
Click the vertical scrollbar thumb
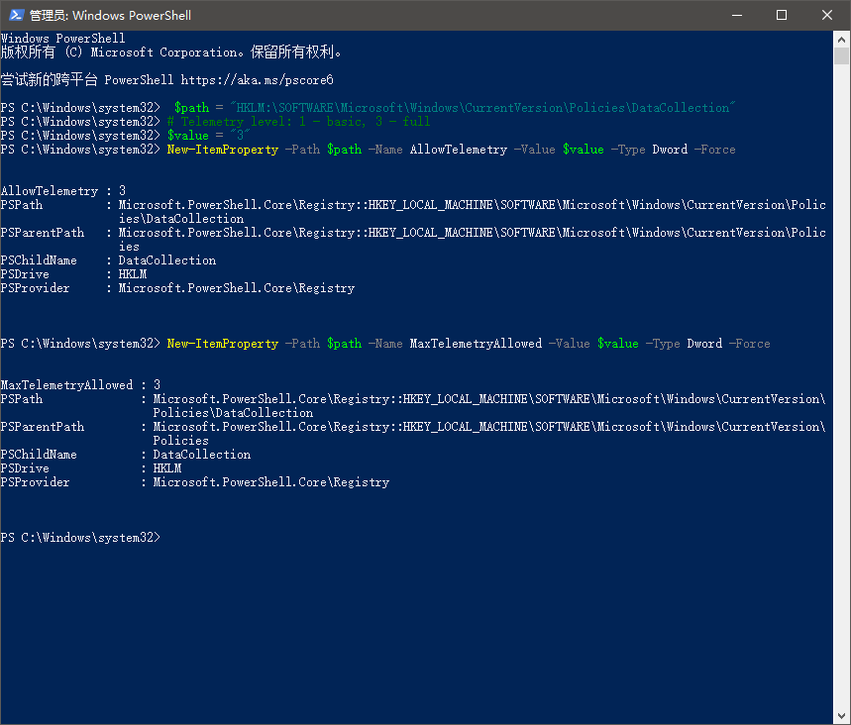(x=841, y=55)
